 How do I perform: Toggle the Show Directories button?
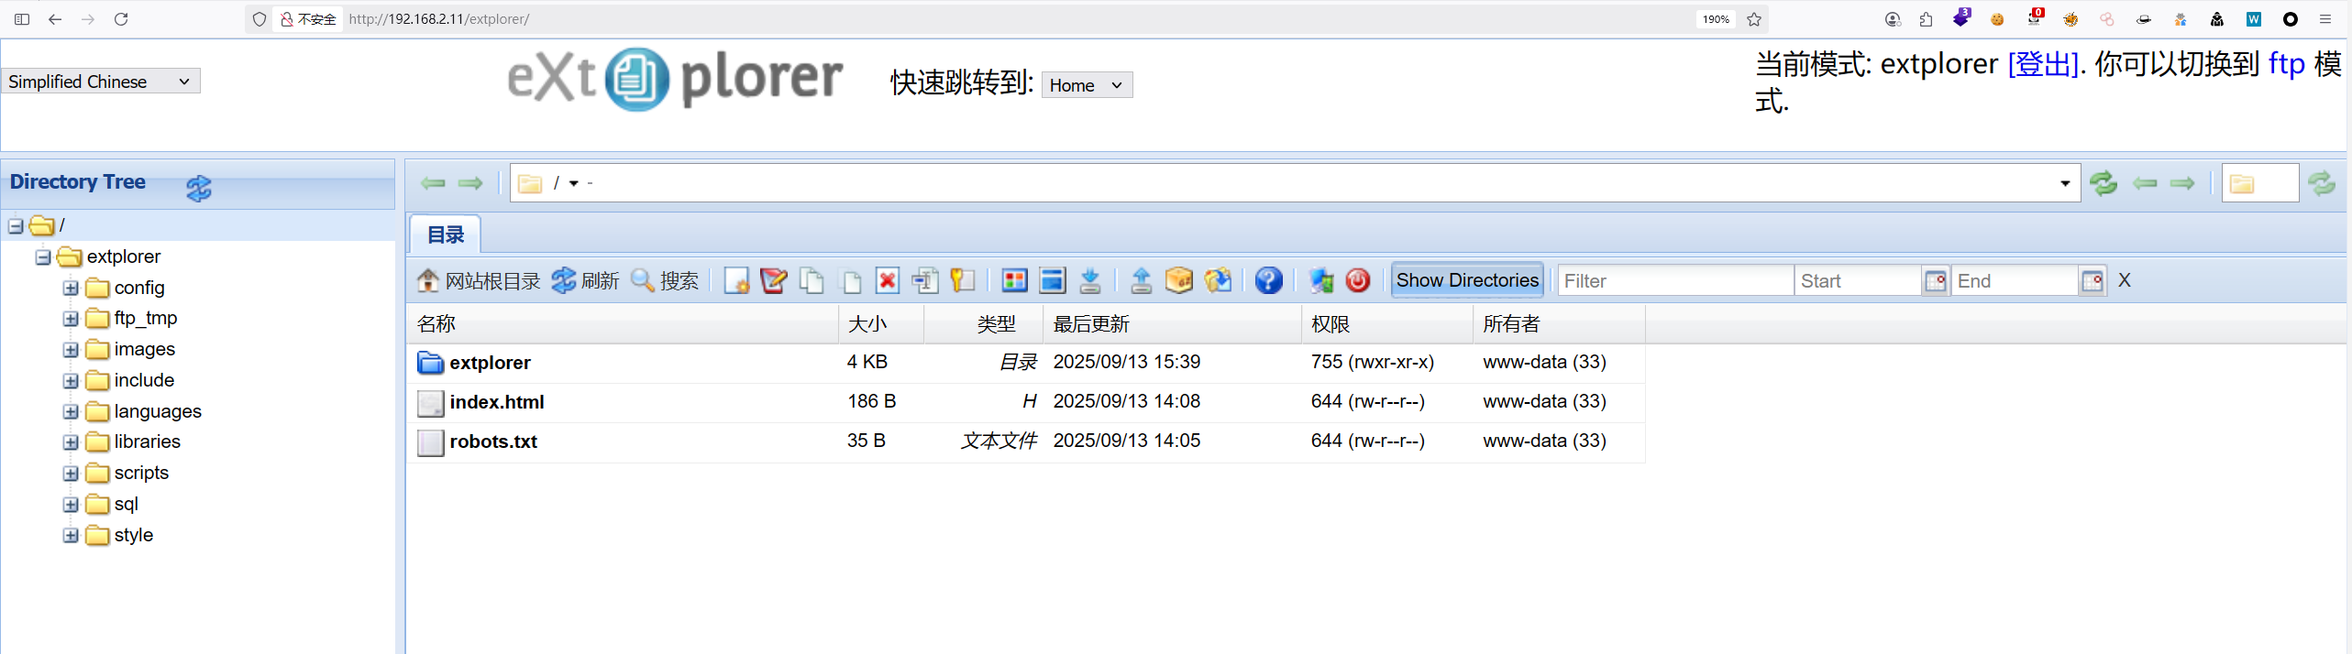[x=1466, y=280]
